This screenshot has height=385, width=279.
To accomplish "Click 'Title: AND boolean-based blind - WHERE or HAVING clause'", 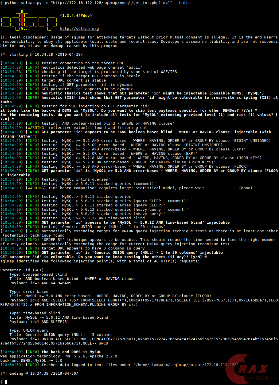I will [x=73, y=279].
